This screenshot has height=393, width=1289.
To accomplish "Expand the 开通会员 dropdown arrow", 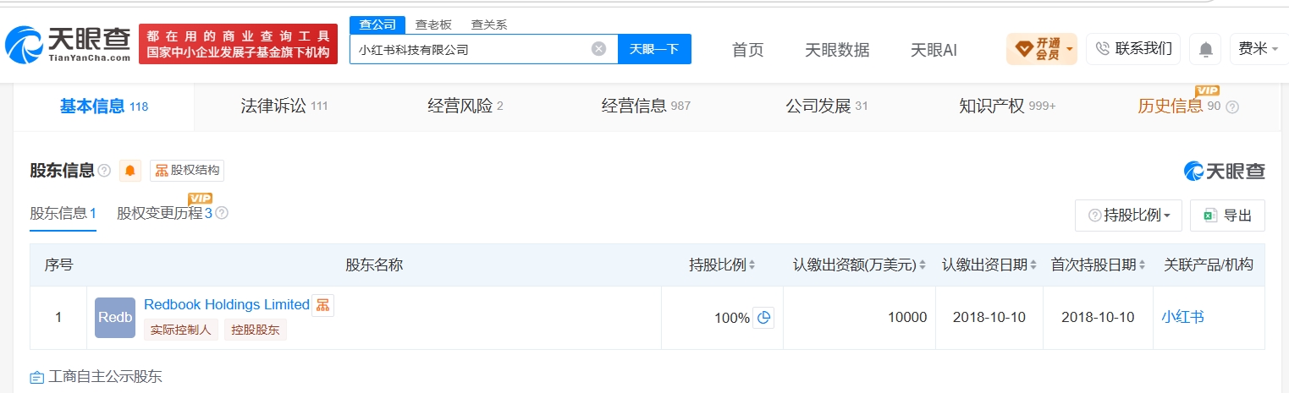I will coord(1070,49).
